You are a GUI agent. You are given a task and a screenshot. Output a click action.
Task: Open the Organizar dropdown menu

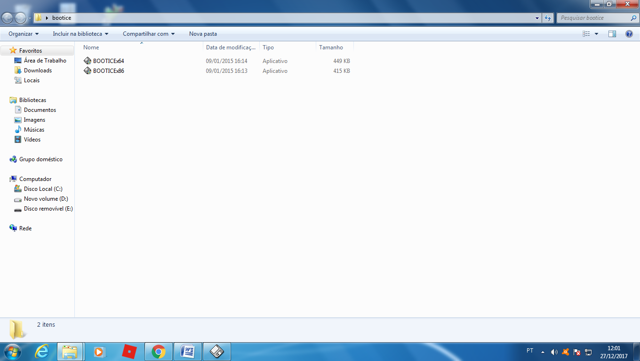tap(24, 34)
